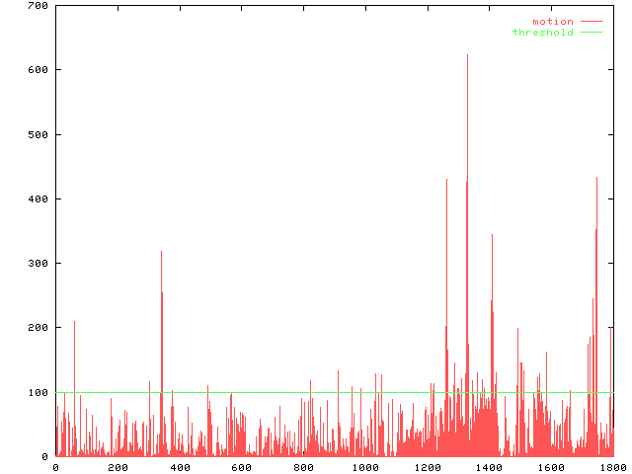Viewport: 632px width, 474px height.
Task: Click the "threshold" legend label
Action: coord(542,33)
